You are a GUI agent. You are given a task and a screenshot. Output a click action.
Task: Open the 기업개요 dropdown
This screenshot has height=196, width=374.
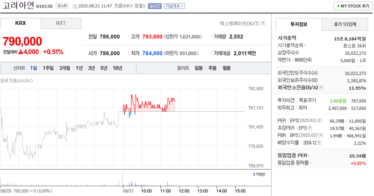coord(174,6)
